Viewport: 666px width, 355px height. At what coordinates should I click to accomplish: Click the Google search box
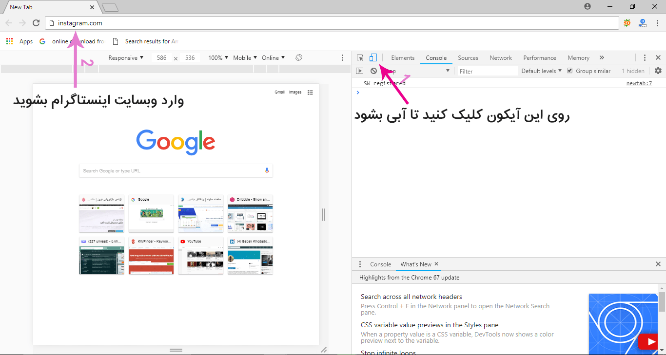[x=176, y=170]
